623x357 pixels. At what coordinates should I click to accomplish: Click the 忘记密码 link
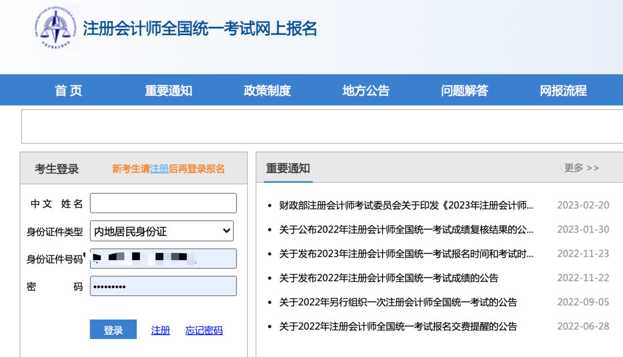pyautogui.click(x=204, y=330)
